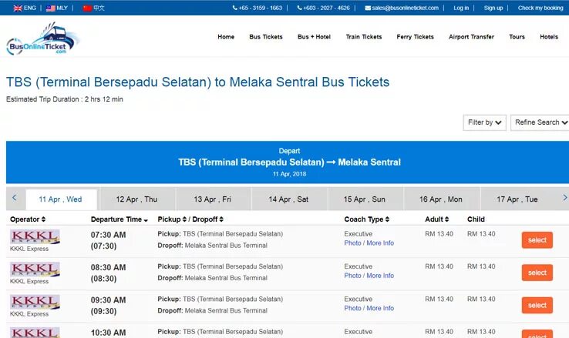Select the MLY Malaysian flag language
This screenshot has height=338, width=569.
pyautogui.click(x=56, y=8)
